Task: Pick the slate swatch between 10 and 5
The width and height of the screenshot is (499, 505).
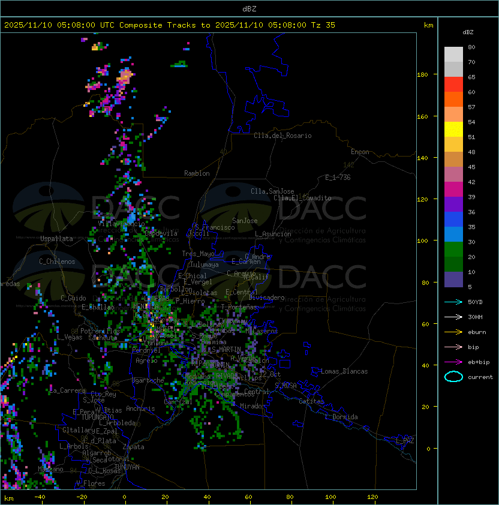Action: (453, 279)
